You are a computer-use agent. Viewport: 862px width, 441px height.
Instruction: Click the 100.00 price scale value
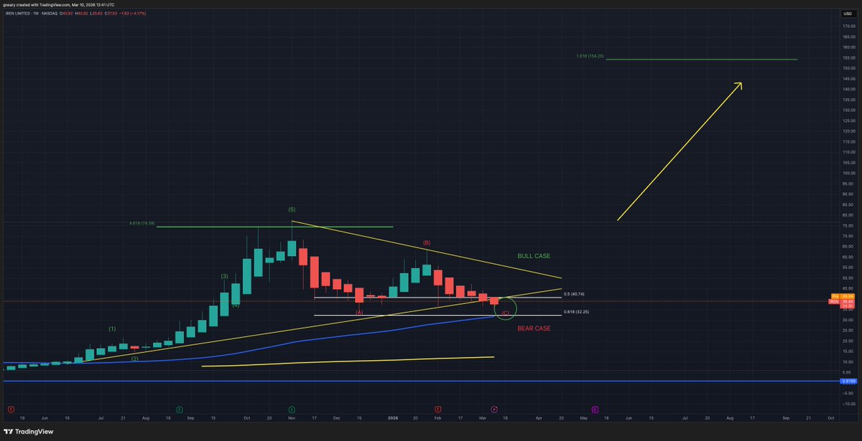point(850,173)
